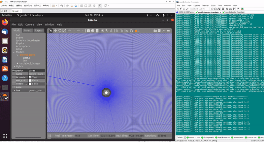This screenshot has height=142, width=264.
Task: Expand the pose property row
Action: point(14,87)
